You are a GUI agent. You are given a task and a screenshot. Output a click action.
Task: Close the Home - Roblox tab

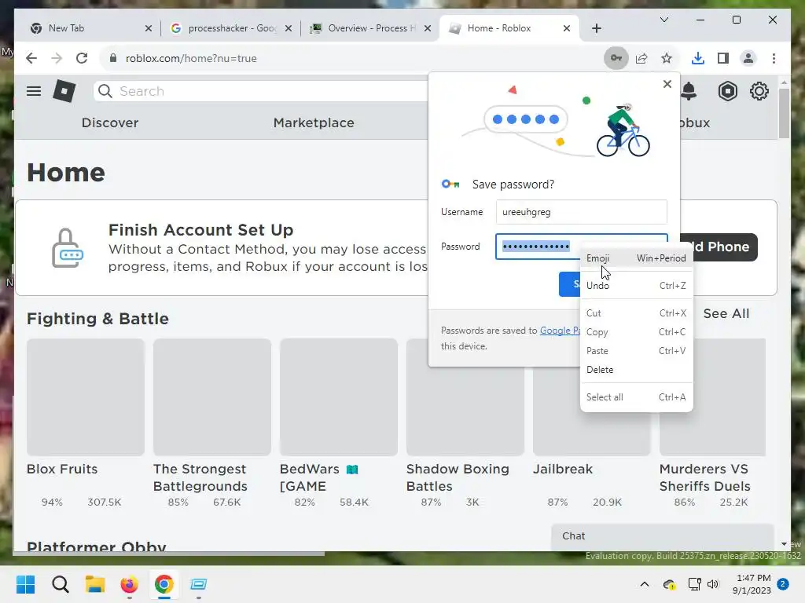coord(566,28)
